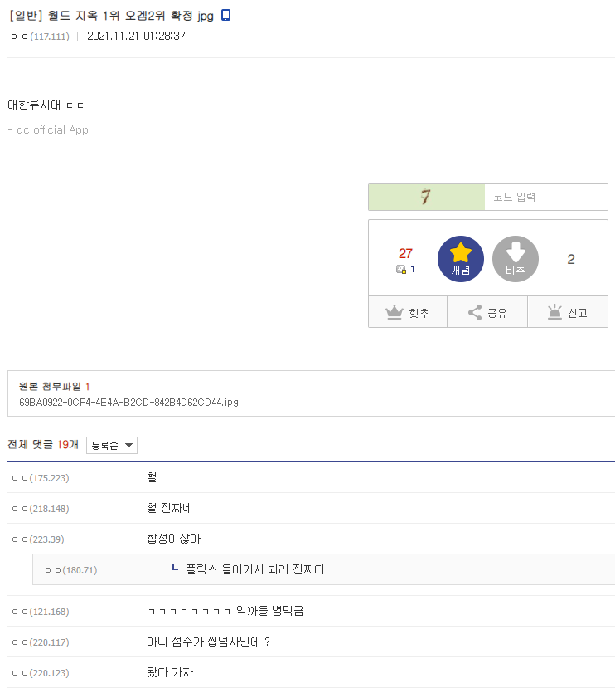
Task: Click the post author nickname ㅇㅇ(117.111)
Action: coord(41,37)
